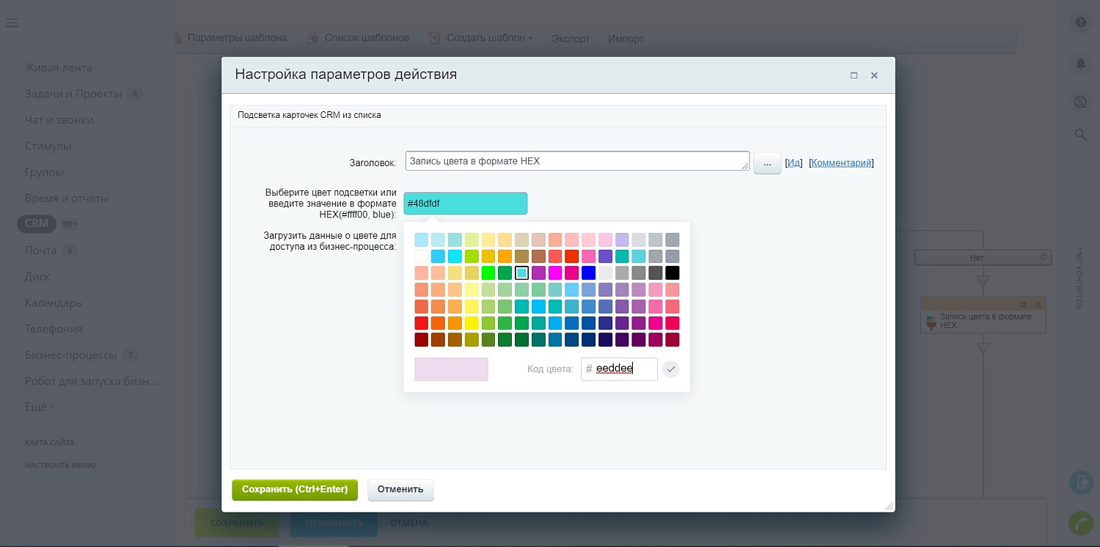This screenshot has width=1100, height=547.
Task: Open the messenger speech bubble icon
Action: click(x=1080, y=101)
